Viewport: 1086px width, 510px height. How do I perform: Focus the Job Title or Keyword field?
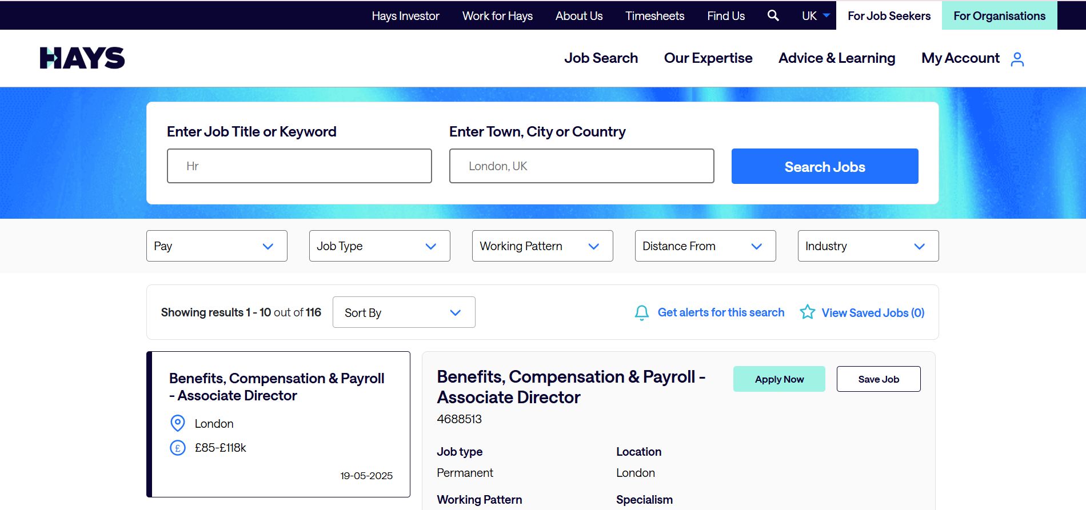[x=299, y=166]
